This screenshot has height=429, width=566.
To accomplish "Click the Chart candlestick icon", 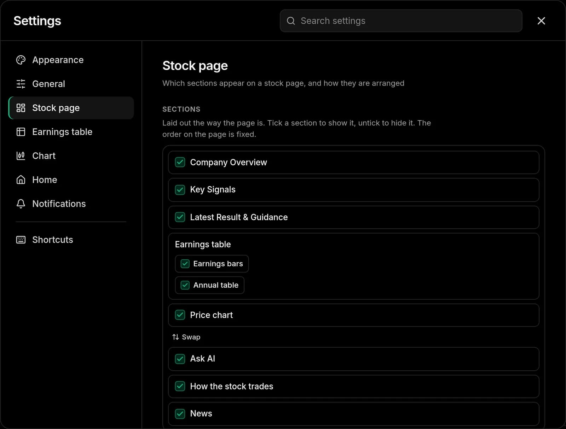I will pos(21,156).
